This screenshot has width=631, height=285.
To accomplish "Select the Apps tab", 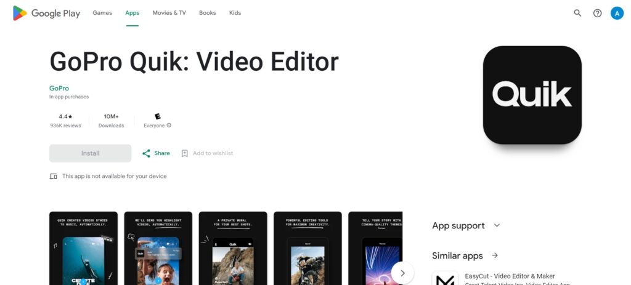I will coord(132,13).
